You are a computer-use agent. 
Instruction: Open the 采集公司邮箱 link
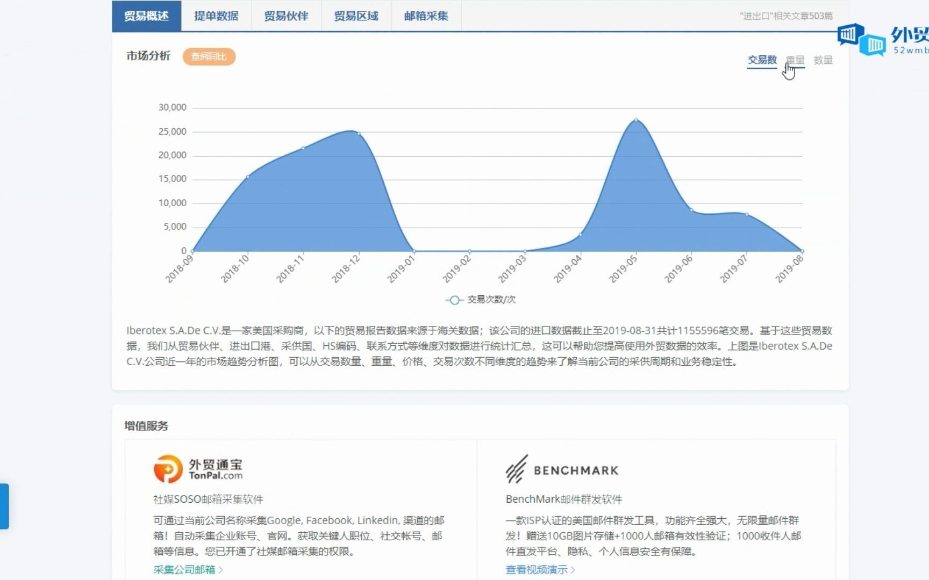[188, 569]
